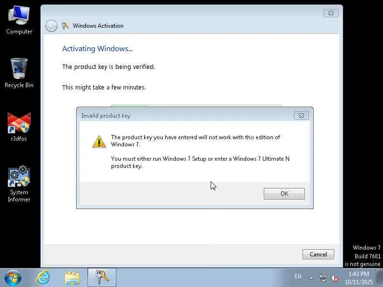
Task: Show hidden system tray icons
Action: click(x=312, y=278)
